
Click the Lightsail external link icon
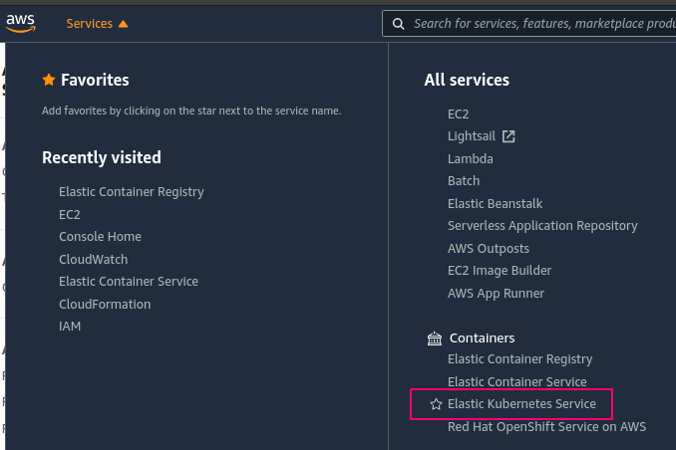[508, 136]
